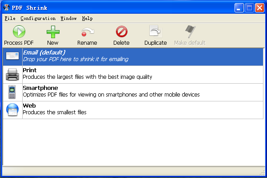The image size is (267, 178).
Task: Add a configuration with the New plus icon
Action: tap(53, 32)
